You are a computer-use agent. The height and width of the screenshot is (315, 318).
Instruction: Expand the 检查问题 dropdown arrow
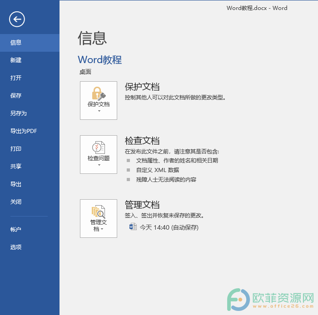(x=99, y=165)
